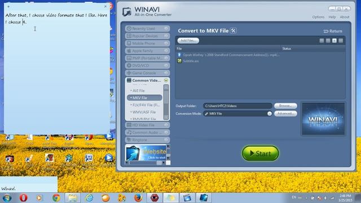This screenshot has width=361, height=203.
Task: Open the About menu in WinAVI
Action: pos(345,17)
